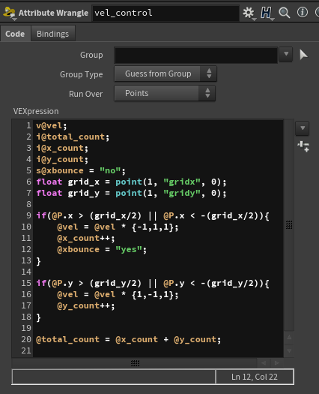
Task: Click the @vel * {1,-1,1} line
Action: coord(118,295)
